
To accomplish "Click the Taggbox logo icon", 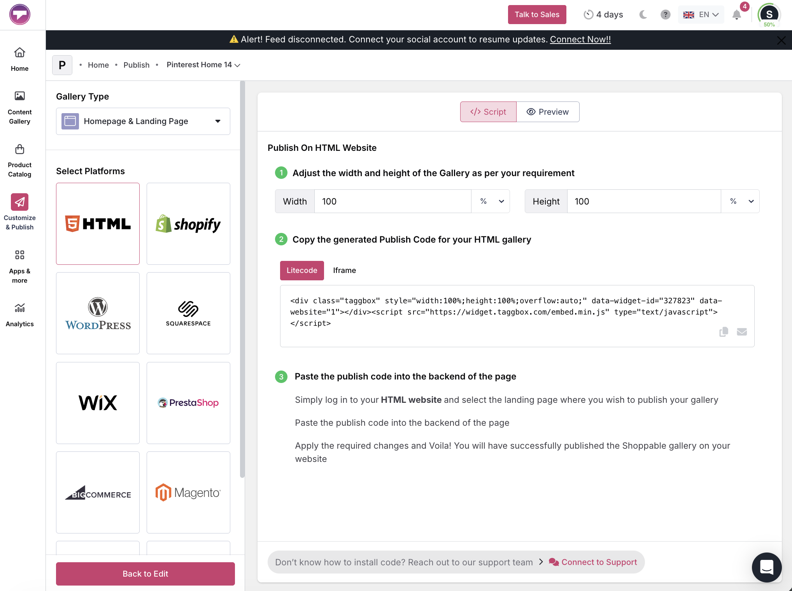I will pyautogui.click(x=20, y=15).
